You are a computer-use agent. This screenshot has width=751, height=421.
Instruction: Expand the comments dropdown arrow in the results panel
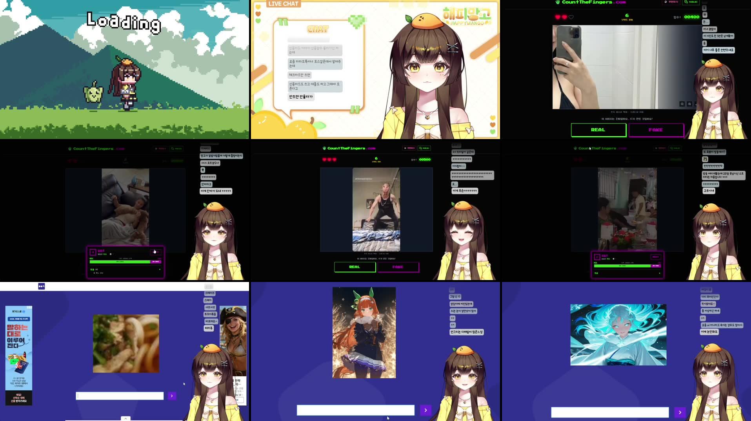point(160,269)
